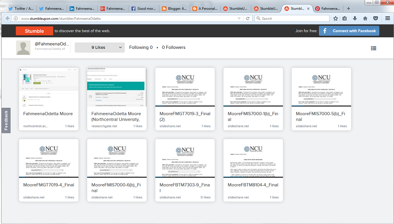Viewport: 394px width, 224px height.
Task: Switch to the Facebook Good mor... tab
Action: [143, 9]
